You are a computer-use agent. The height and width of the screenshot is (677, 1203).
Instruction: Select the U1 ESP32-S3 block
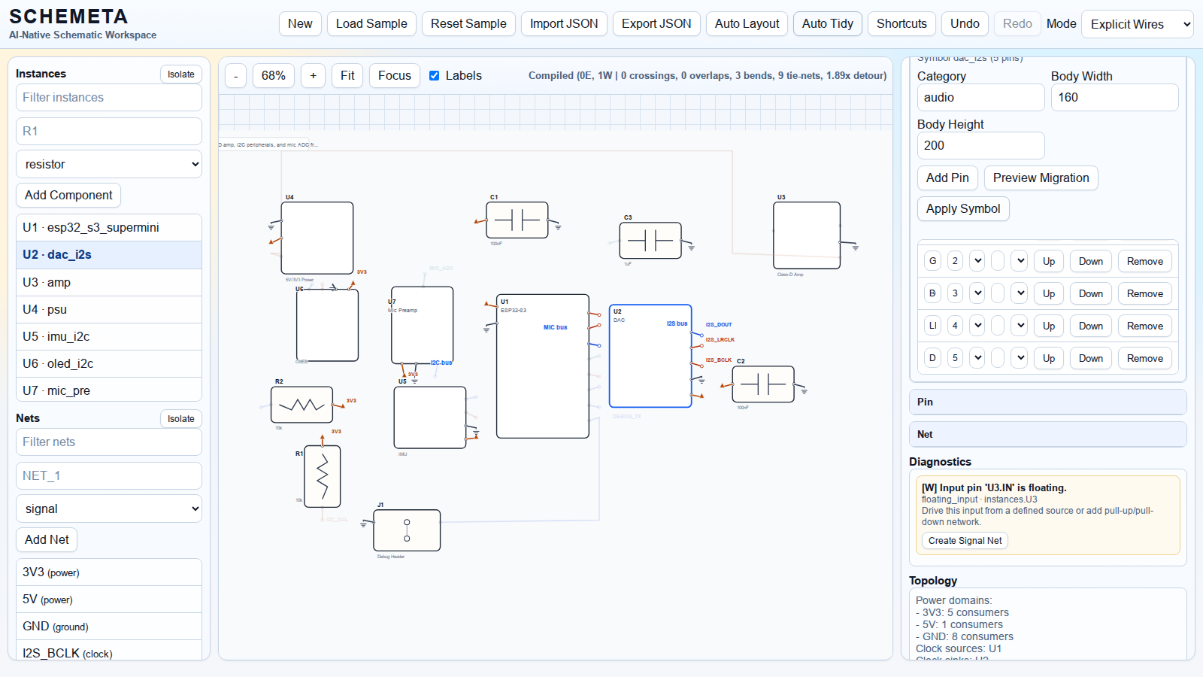[542, 366]
